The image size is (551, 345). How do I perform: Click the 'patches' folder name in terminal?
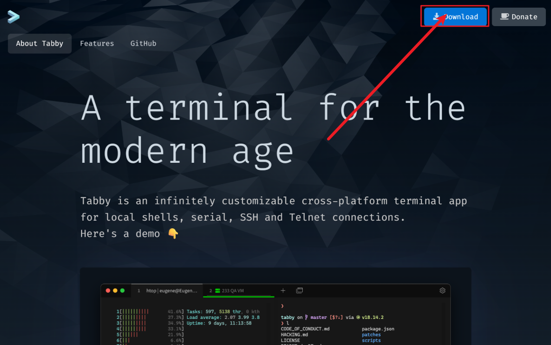[371, 335]
